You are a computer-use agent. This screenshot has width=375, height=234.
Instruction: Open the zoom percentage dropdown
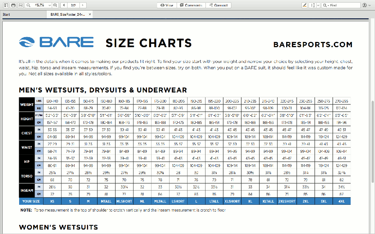point(49,5)
